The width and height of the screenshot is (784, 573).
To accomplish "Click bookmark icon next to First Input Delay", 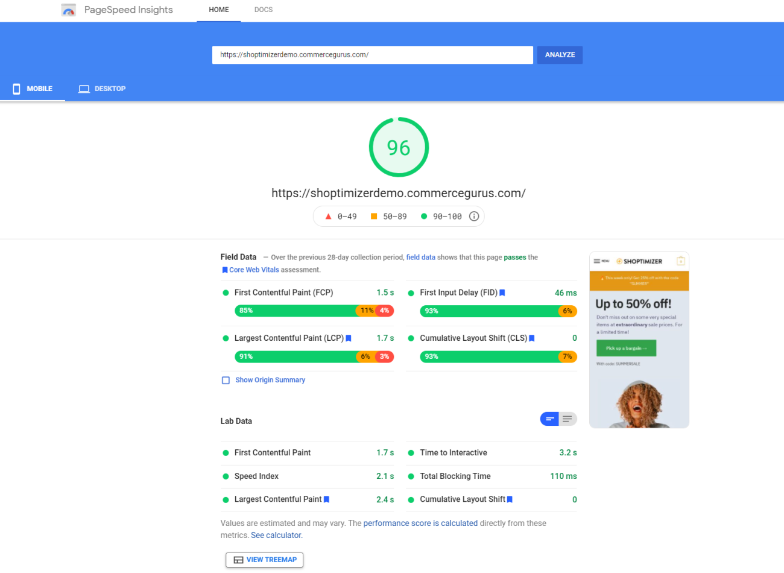I will point(502,293).
